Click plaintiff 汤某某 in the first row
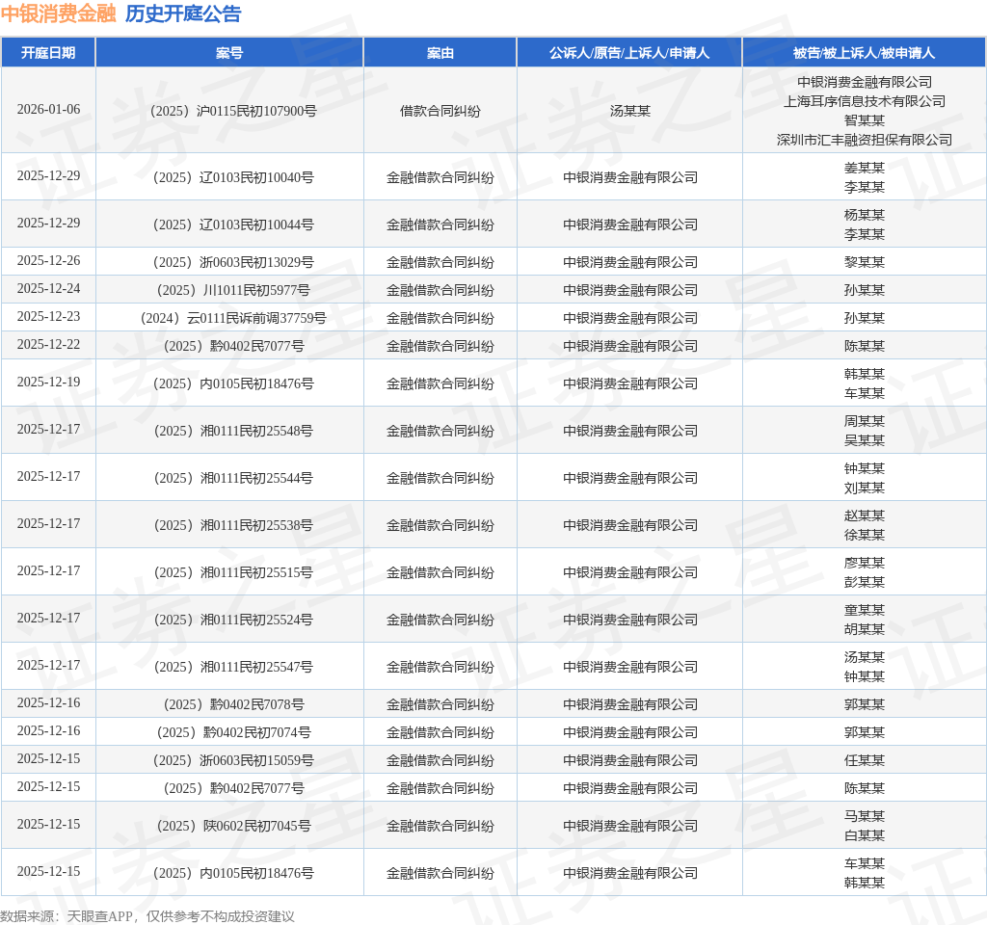Image resolution: width=987 pixels, height=925 pixels. pyautogui.click(x=629, y=111)
